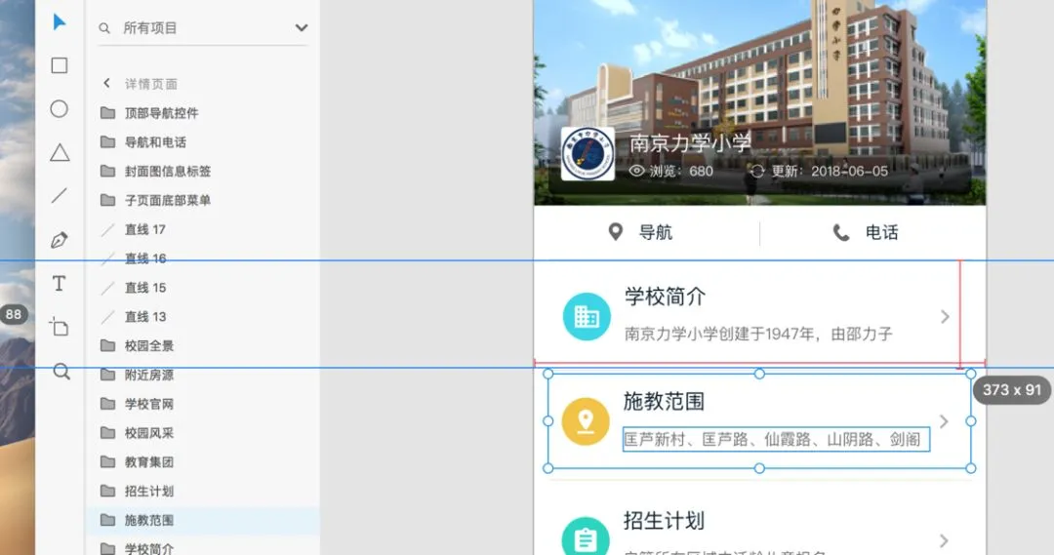1054x555 pixels.
Task: Select the Polygon triangle tool
Action: point(60,152)
